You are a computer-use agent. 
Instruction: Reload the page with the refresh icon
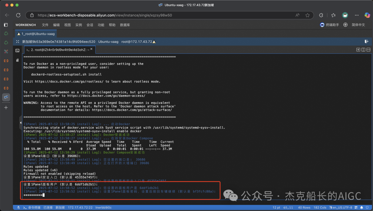18,15
